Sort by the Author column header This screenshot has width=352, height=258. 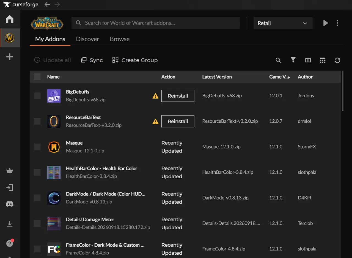[305, 77]
